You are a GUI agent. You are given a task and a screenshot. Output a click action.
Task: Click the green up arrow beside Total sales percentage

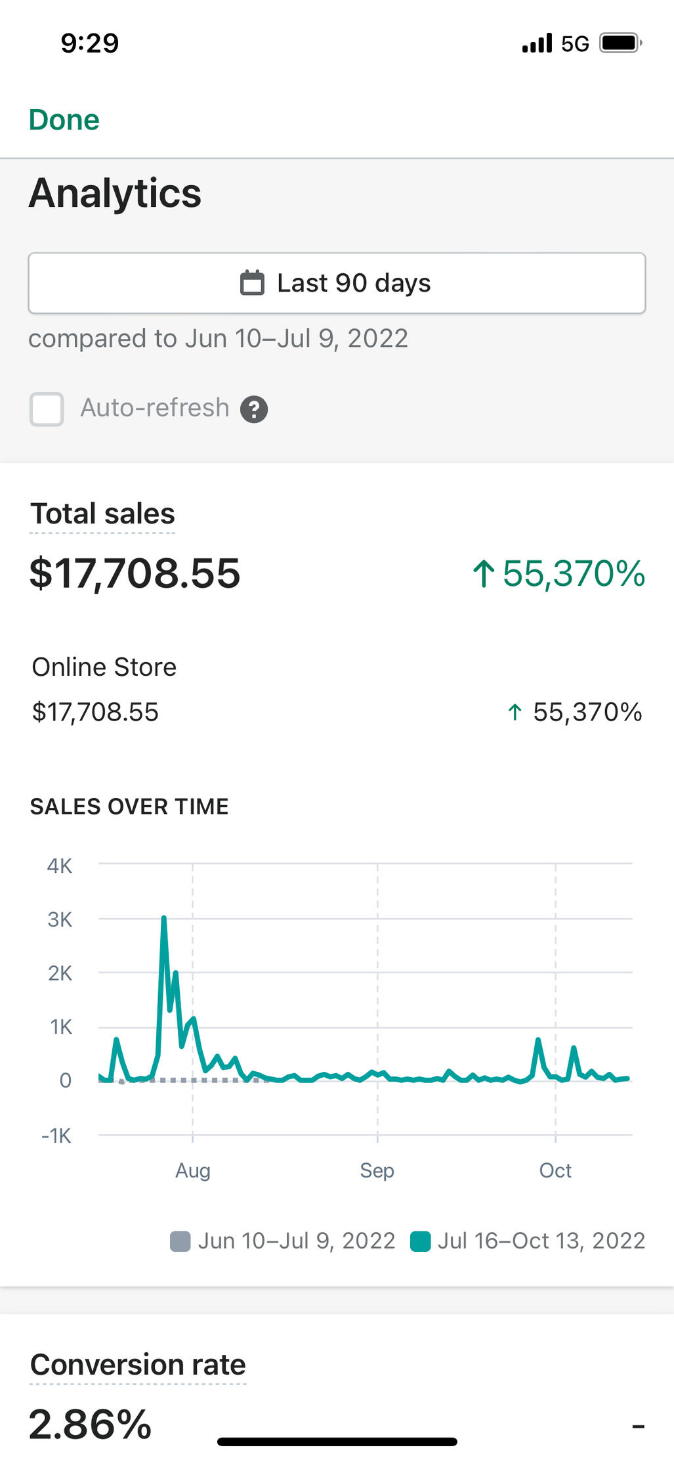coord(483,573)
